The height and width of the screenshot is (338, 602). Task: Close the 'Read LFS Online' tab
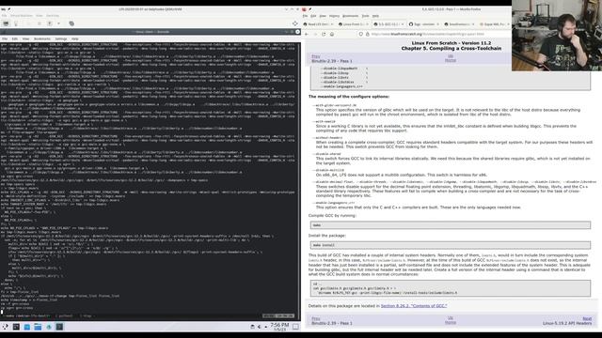coord(332,24)
